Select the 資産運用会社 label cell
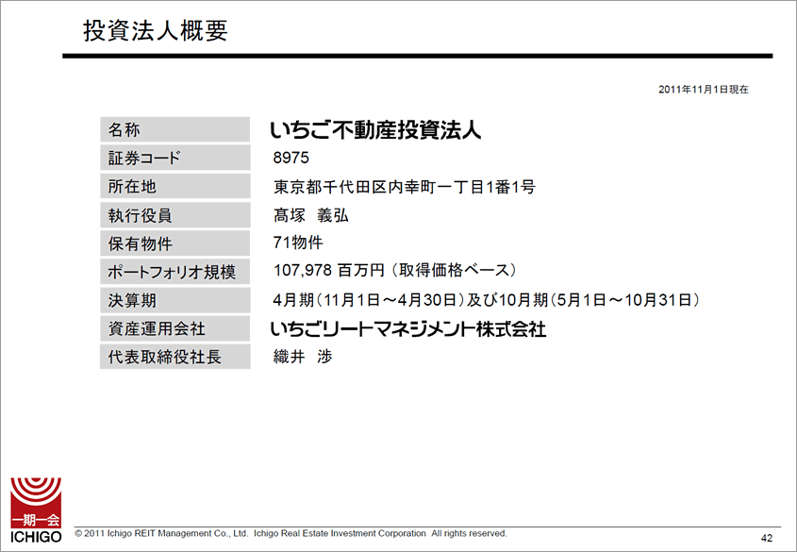The width and height of the screenshot is (797, 552). (174, 328)
